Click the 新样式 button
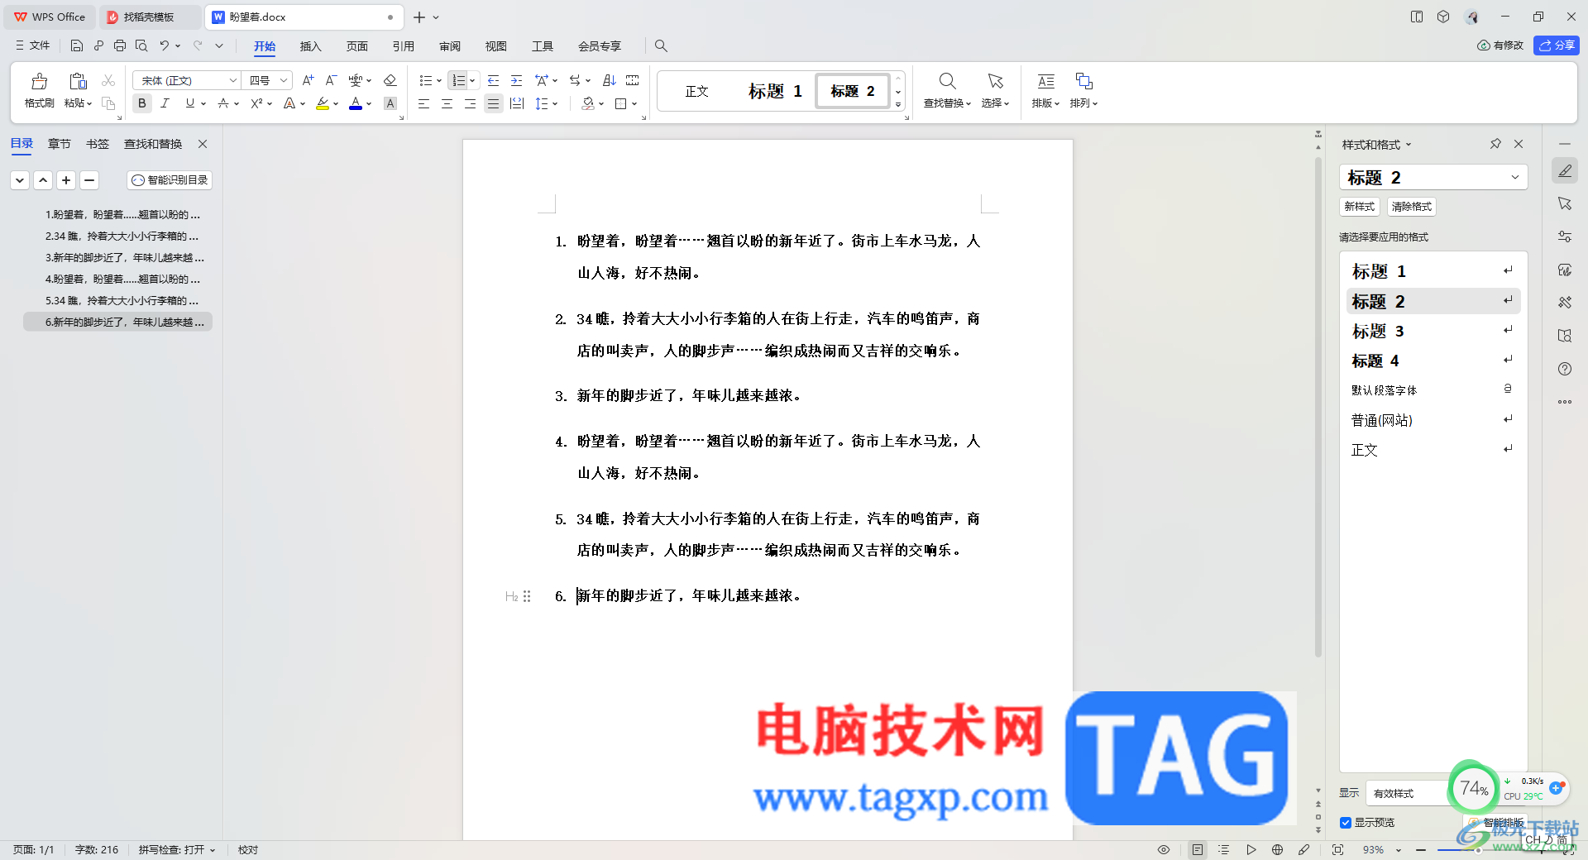The width and height of the screenshot is (1588, 860). click(1359, 206)
